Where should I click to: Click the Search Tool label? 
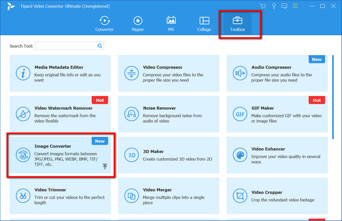tap(21, 46)
